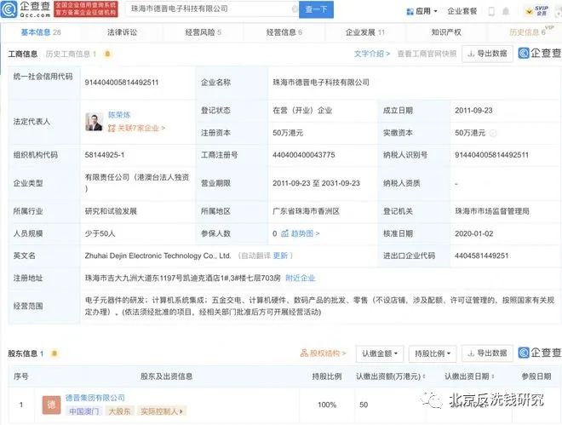Viewport: 562px width, 425px height.
Task: Open 陈荣炼 profile link
Action: 119,115
